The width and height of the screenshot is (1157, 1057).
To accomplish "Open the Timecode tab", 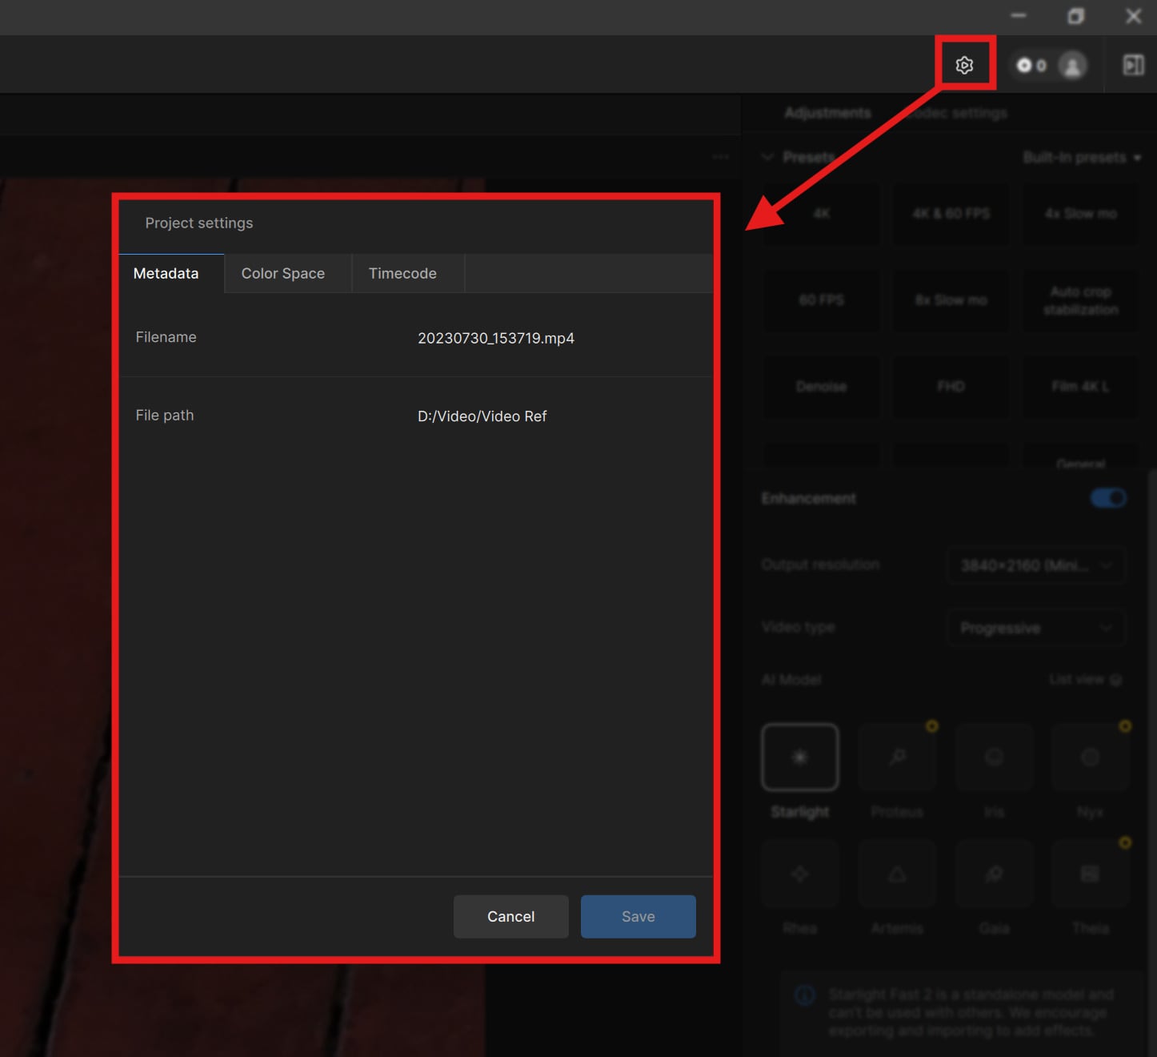I will [402, 274].
